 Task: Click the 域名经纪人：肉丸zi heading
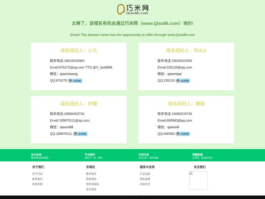pos(186,50)
